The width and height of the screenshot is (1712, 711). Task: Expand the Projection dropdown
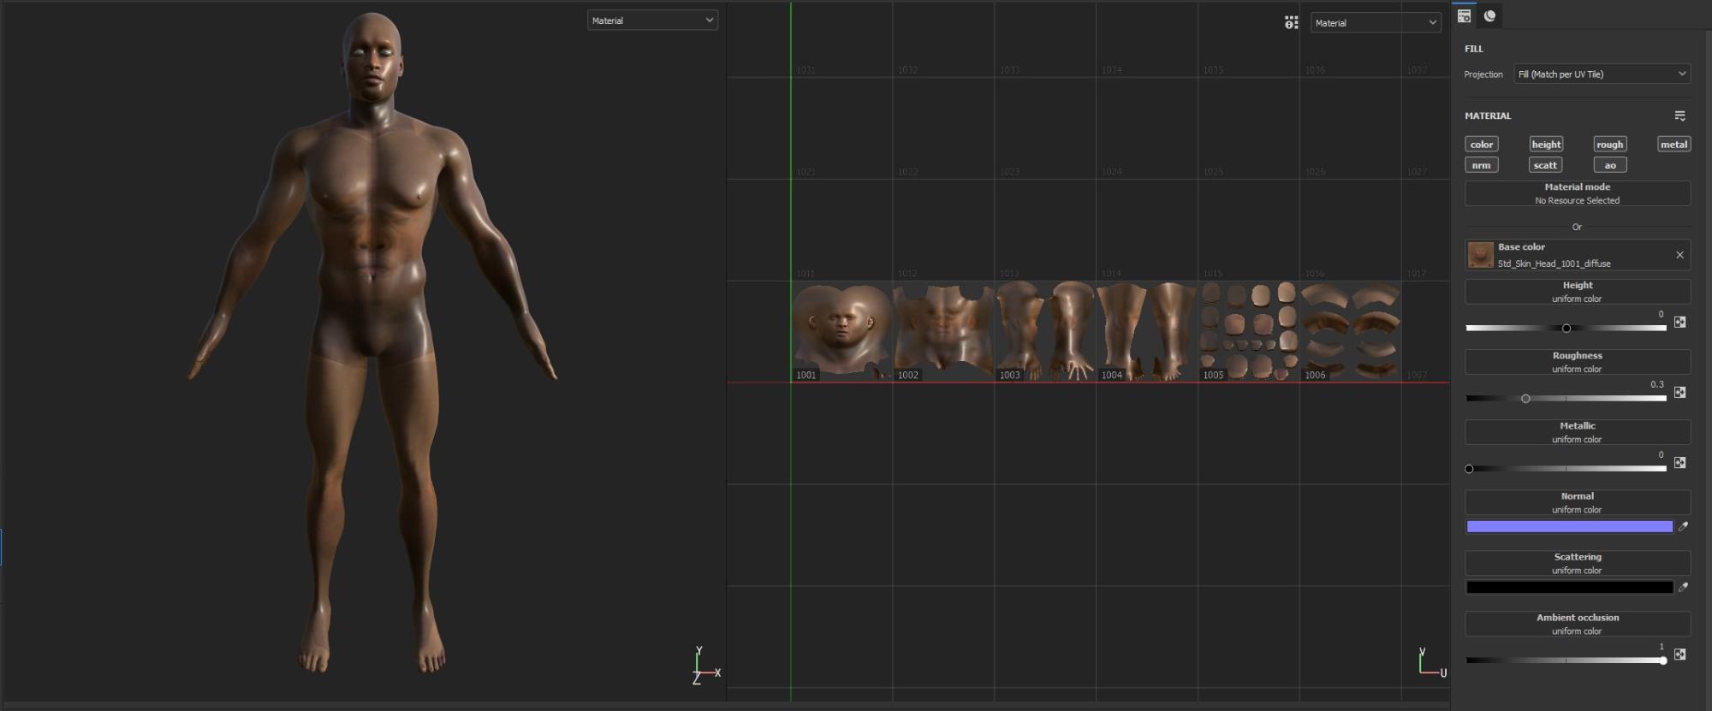[x=1602, y=74]
